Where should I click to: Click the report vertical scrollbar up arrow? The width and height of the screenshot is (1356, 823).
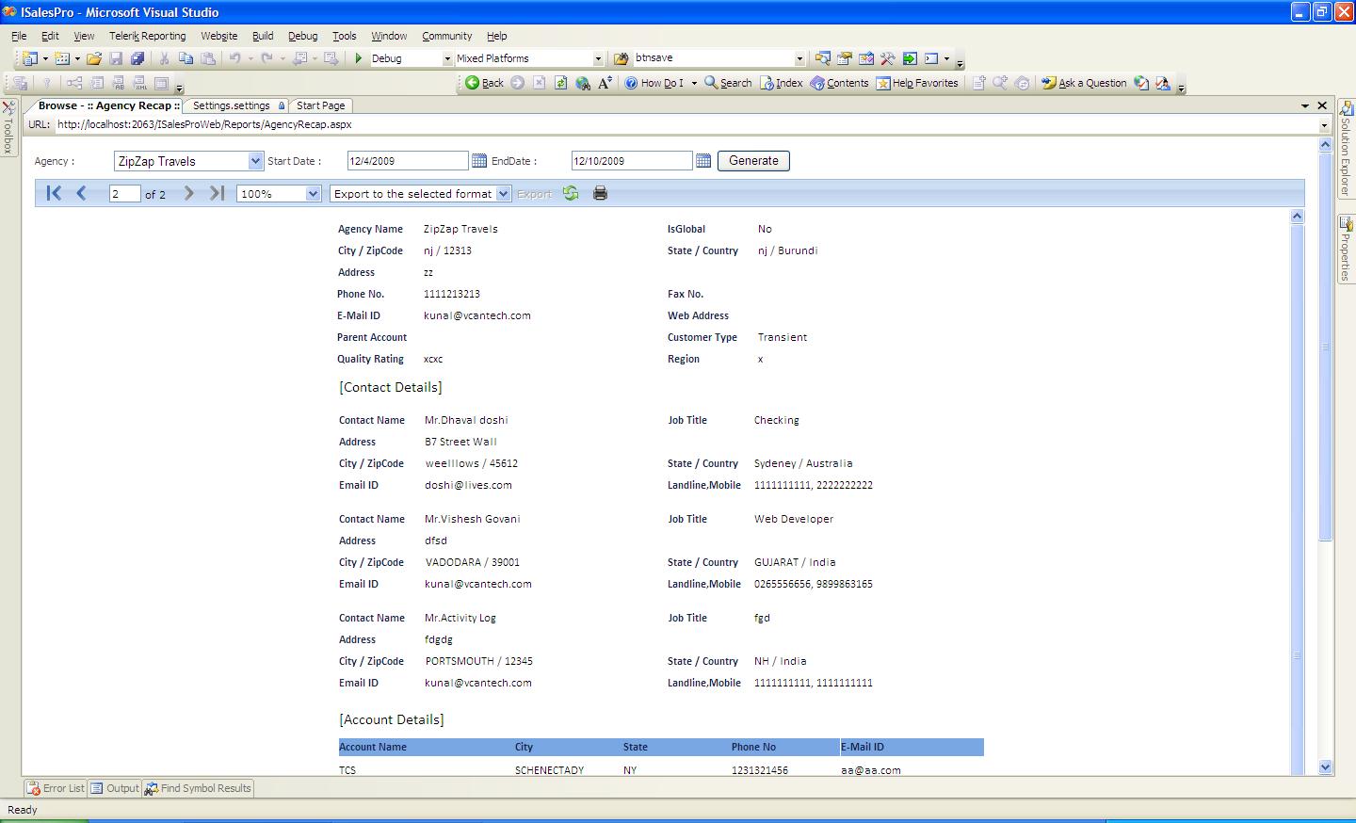point(1297,216)
